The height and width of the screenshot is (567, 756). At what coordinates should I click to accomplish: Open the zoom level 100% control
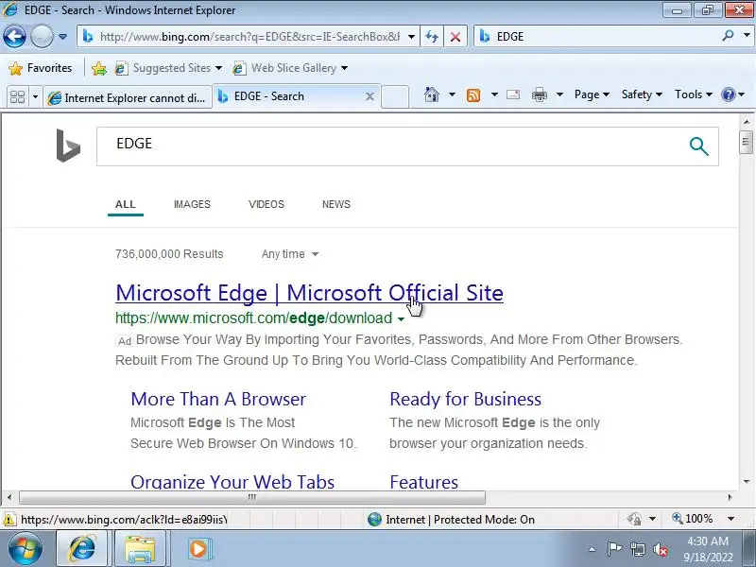click(693, 519)
